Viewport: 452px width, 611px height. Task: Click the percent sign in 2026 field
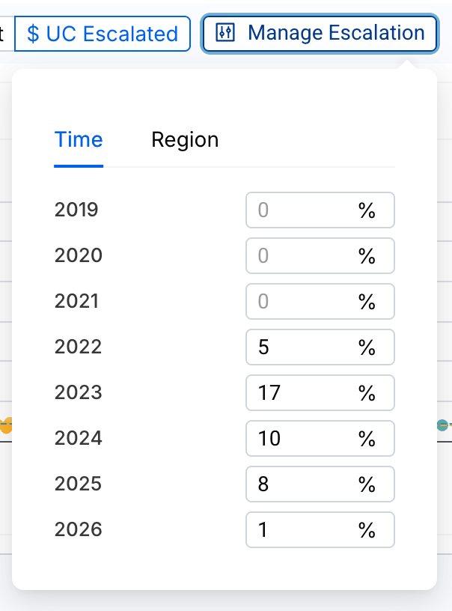pyautogui.click(x=367, y=530)
